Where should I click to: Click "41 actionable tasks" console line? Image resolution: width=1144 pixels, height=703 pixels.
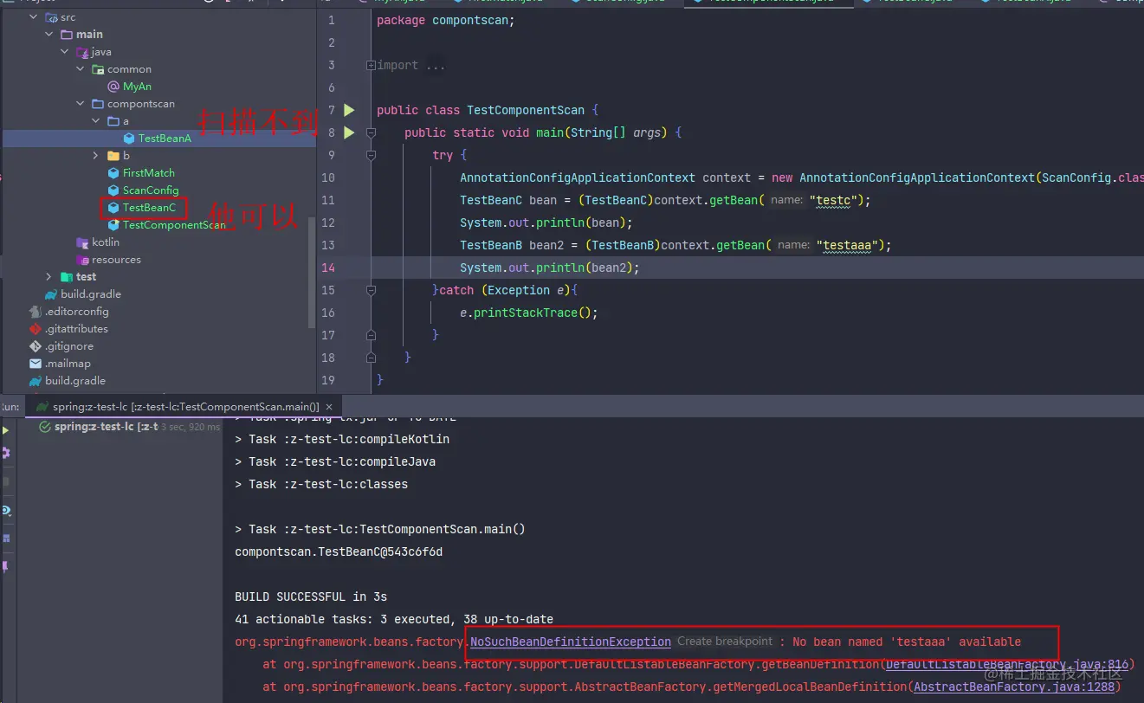click(x=394, y=619)
